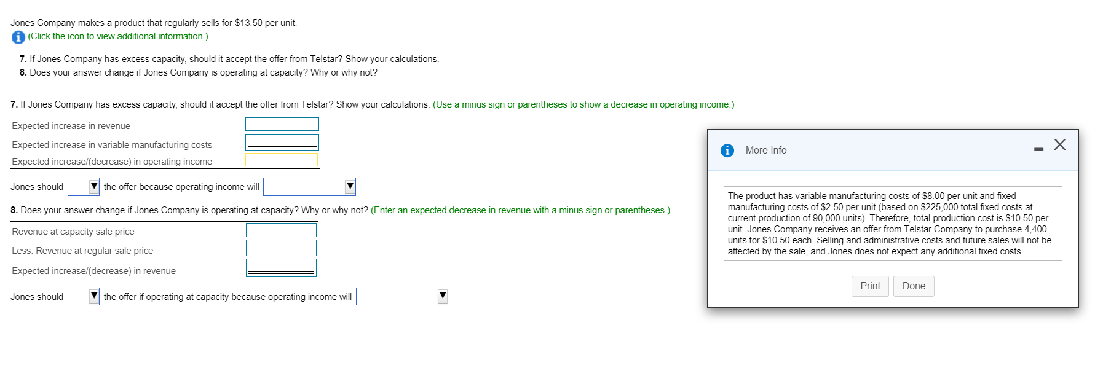This screenshot has height=376, width=1119.
Task: Click the blue info icon below the product description
Action: point(18,37)
